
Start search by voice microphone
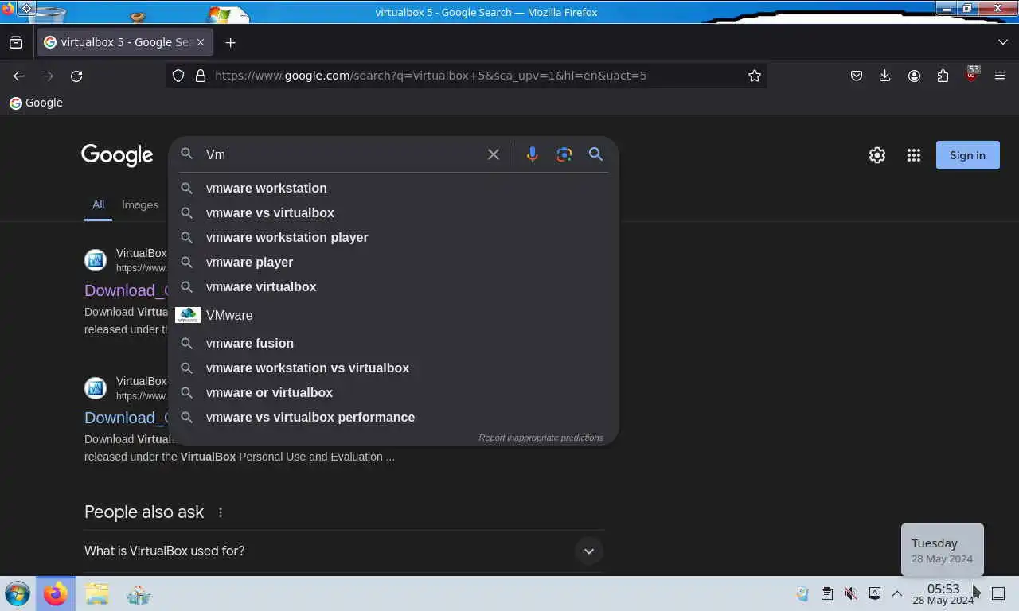pos(533,154)
